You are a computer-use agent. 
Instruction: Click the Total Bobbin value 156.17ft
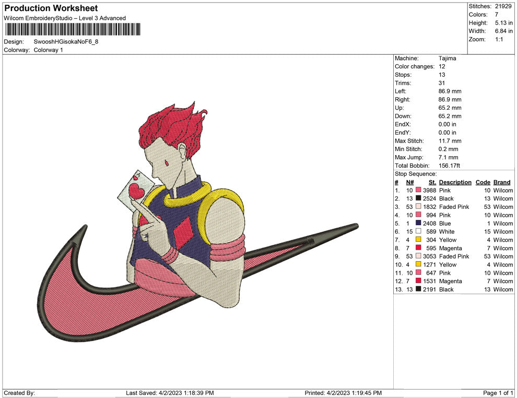click(449, 166)
